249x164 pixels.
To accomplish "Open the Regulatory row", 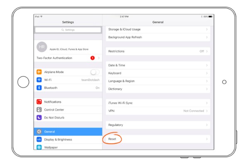I will (x=158, y=125).
